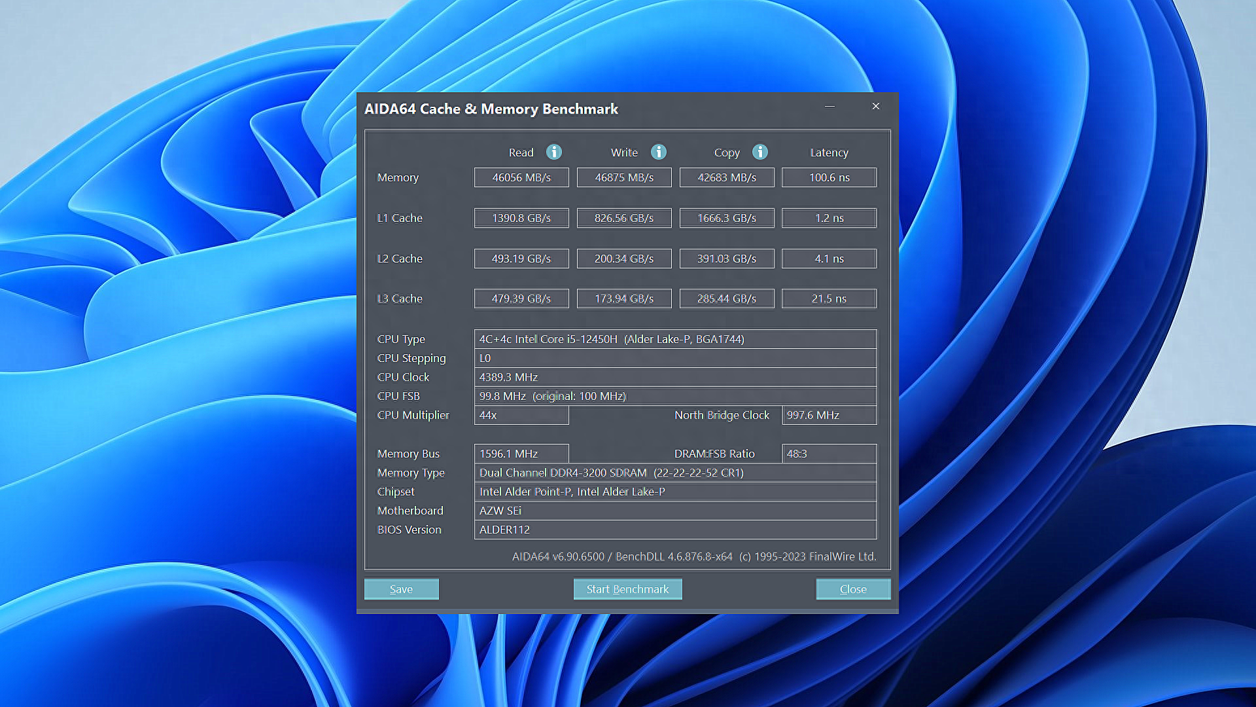Click the Write column info icon
This screenshot has height=707, width=1256.
[x=659, y=152]
